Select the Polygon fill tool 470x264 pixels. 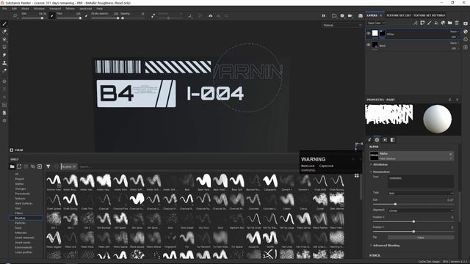(x=4, y=47)
